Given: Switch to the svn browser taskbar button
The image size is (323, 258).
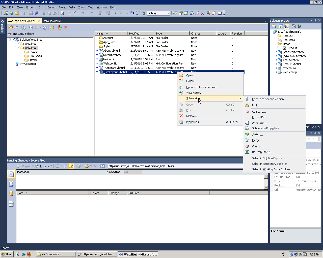Looking at the screenshot, I should pos(97,254).
